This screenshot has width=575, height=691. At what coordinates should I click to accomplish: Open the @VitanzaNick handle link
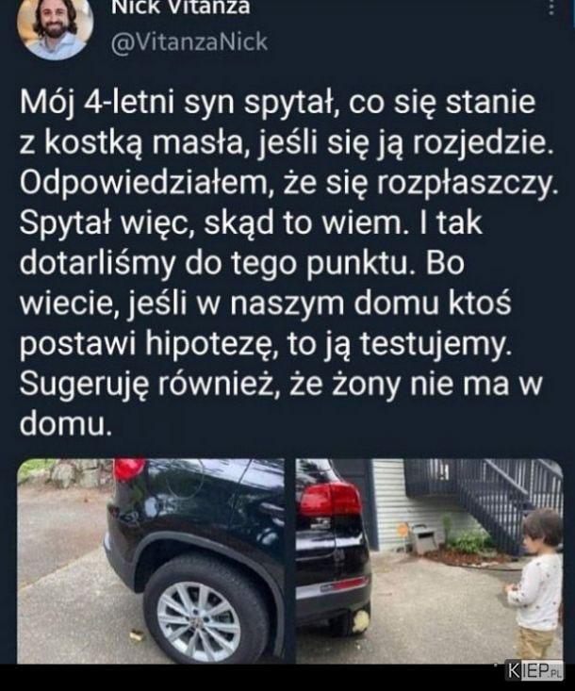click(189, 42)
